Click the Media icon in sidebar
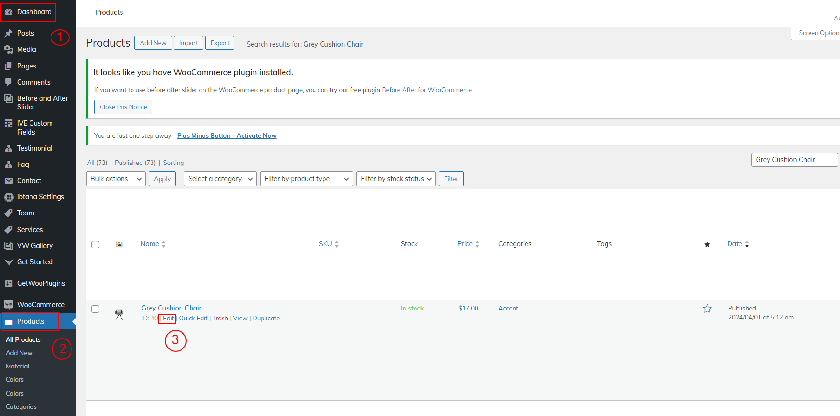Image resolution: width=840 pixels, height=416 pixels. tap(9, 49)
